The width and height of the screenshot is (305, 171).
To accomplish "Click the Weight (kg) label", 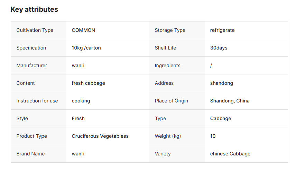I will [x=168, y=136].
